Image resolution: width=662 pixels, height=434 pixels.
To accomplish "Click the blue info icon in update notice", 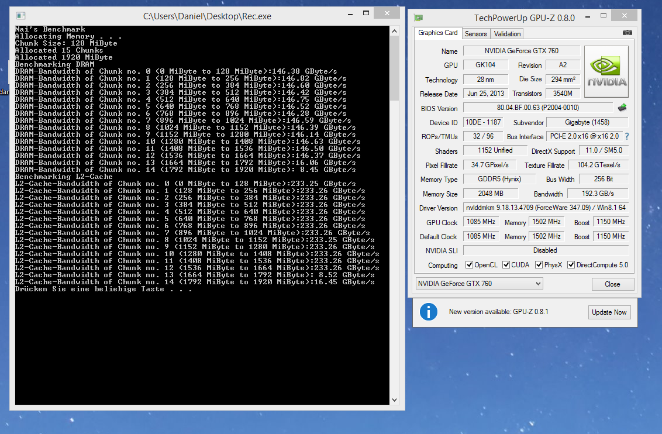I will [429, 312].
